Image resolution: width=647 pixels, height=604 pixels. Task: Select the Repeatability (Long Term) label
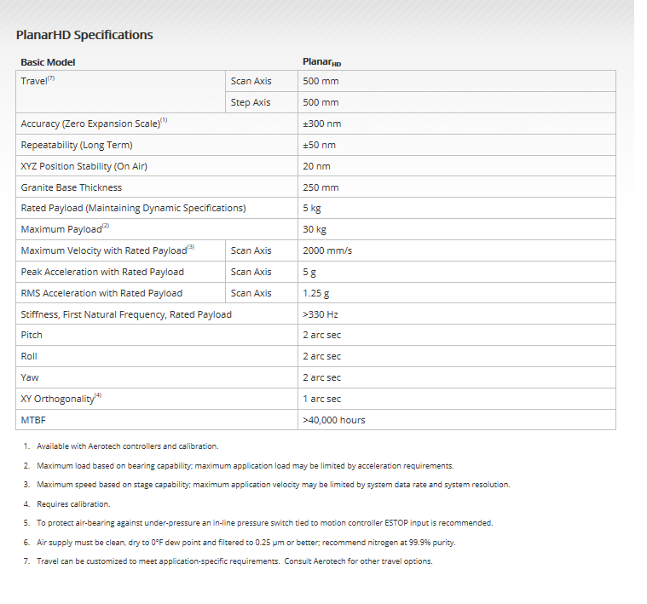click(x=77, y=145)
